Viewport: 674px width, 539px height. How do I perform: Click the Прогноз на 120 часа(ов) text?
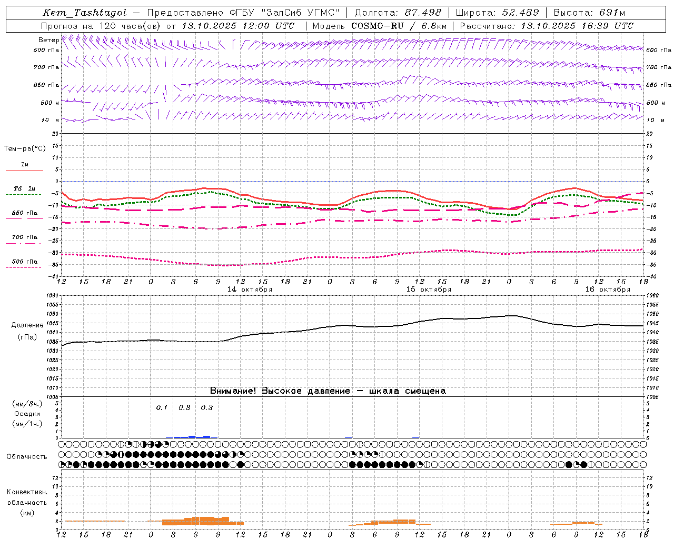point(102,26)
